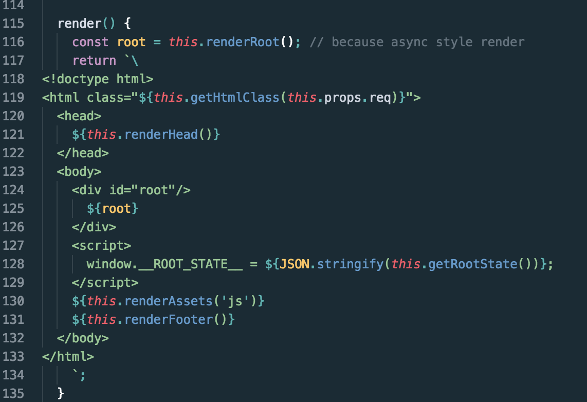Click line number 116 in gutter
The width and height of the screenshot is (587, 402).
13,42
